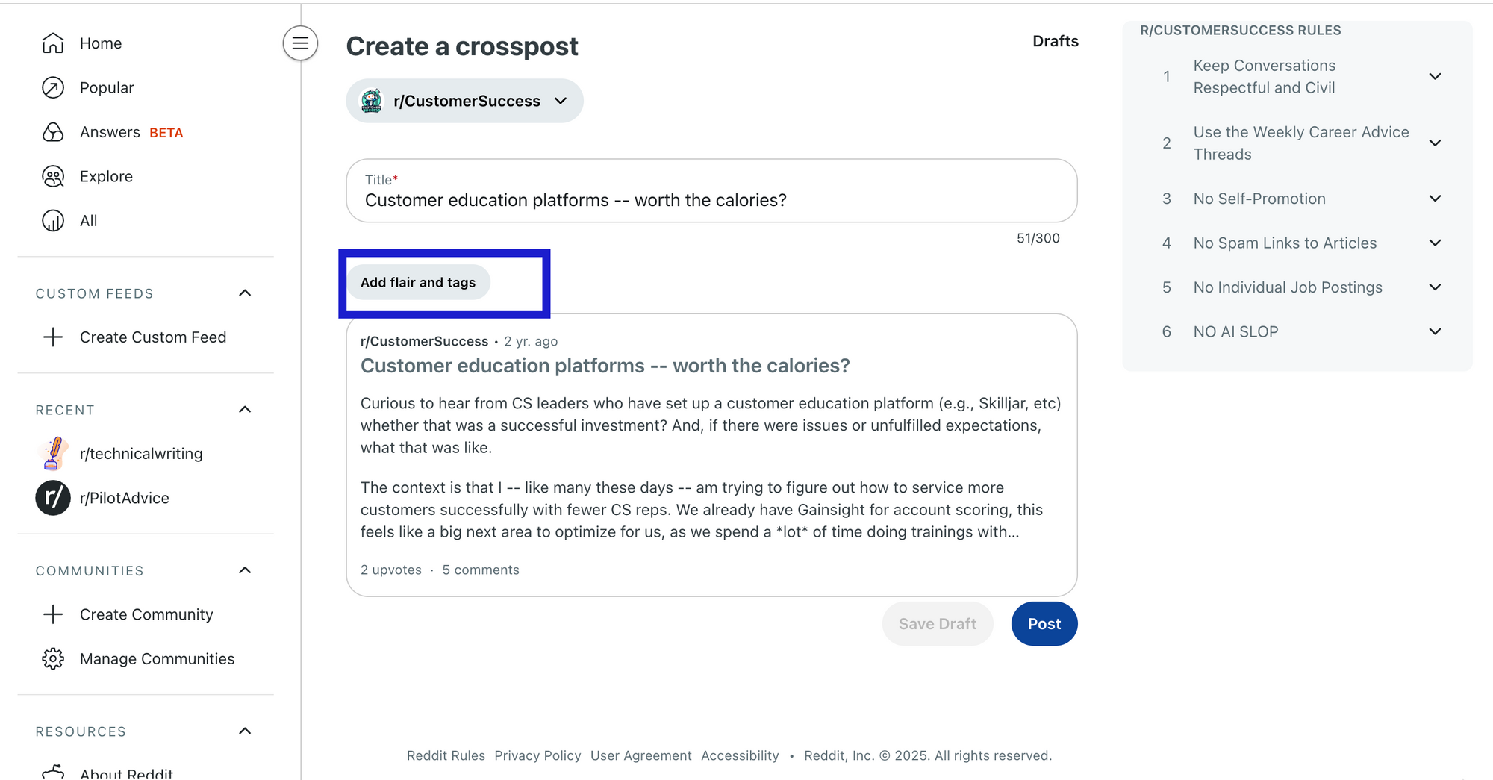Open the Privacy Policy link

(x=537, y=755)
